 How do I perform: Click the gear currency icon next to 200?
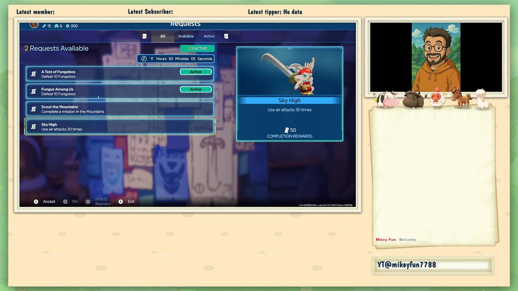coord(68,26)
